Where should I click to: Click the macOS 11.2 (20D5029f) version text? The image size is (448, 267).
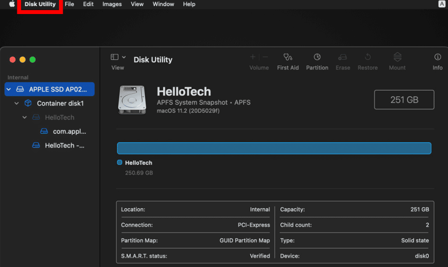[188, 111]
